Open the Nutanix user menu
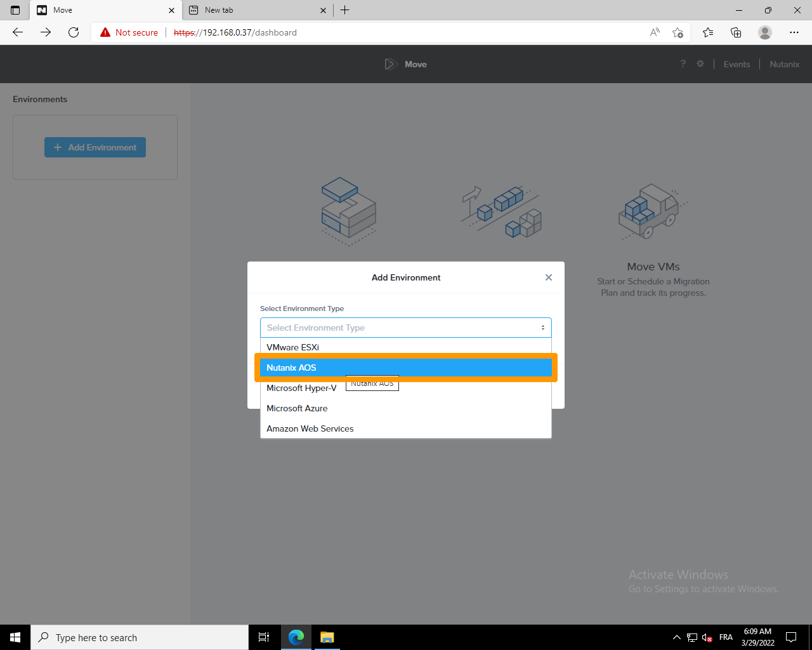This screenshot has height=650, width=812. (x=784, y=64)
